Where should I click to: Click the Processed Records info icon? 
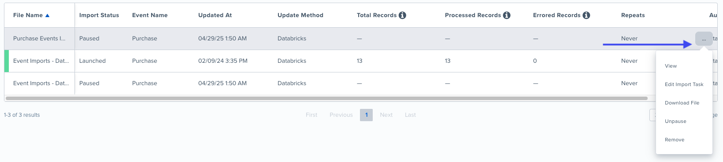[x=507, y=15]
